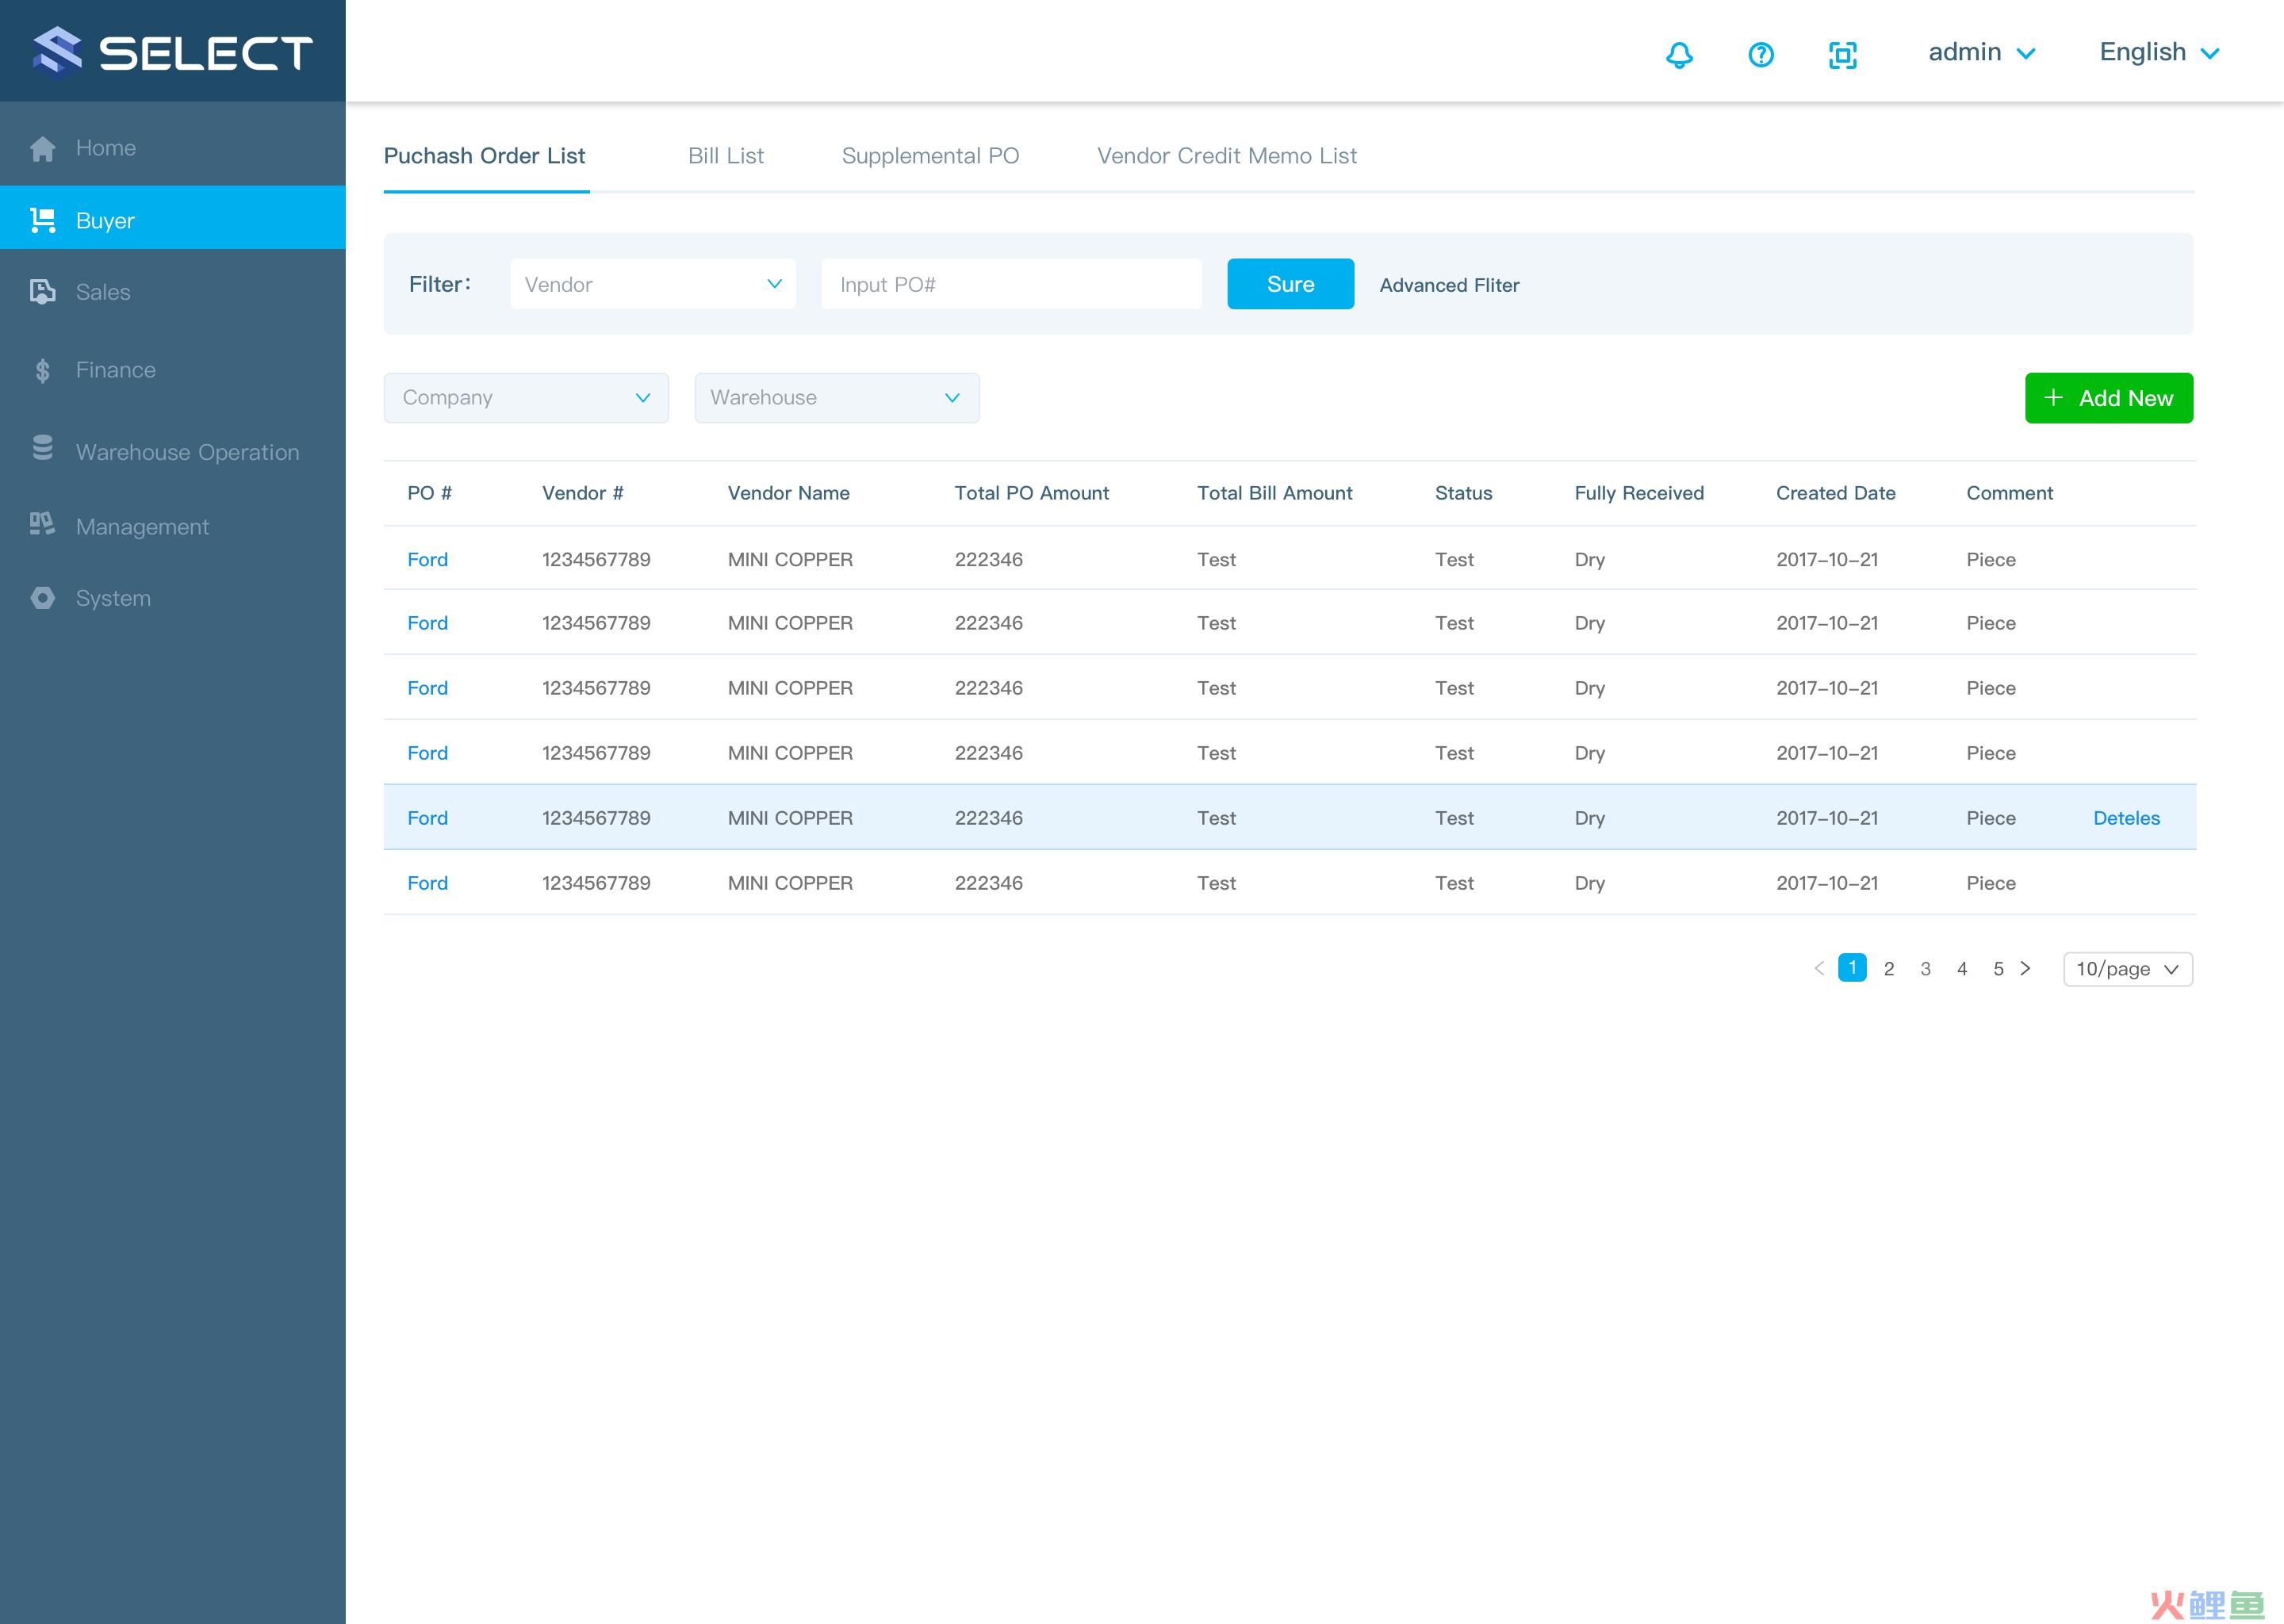Go to page 5

1998,969
